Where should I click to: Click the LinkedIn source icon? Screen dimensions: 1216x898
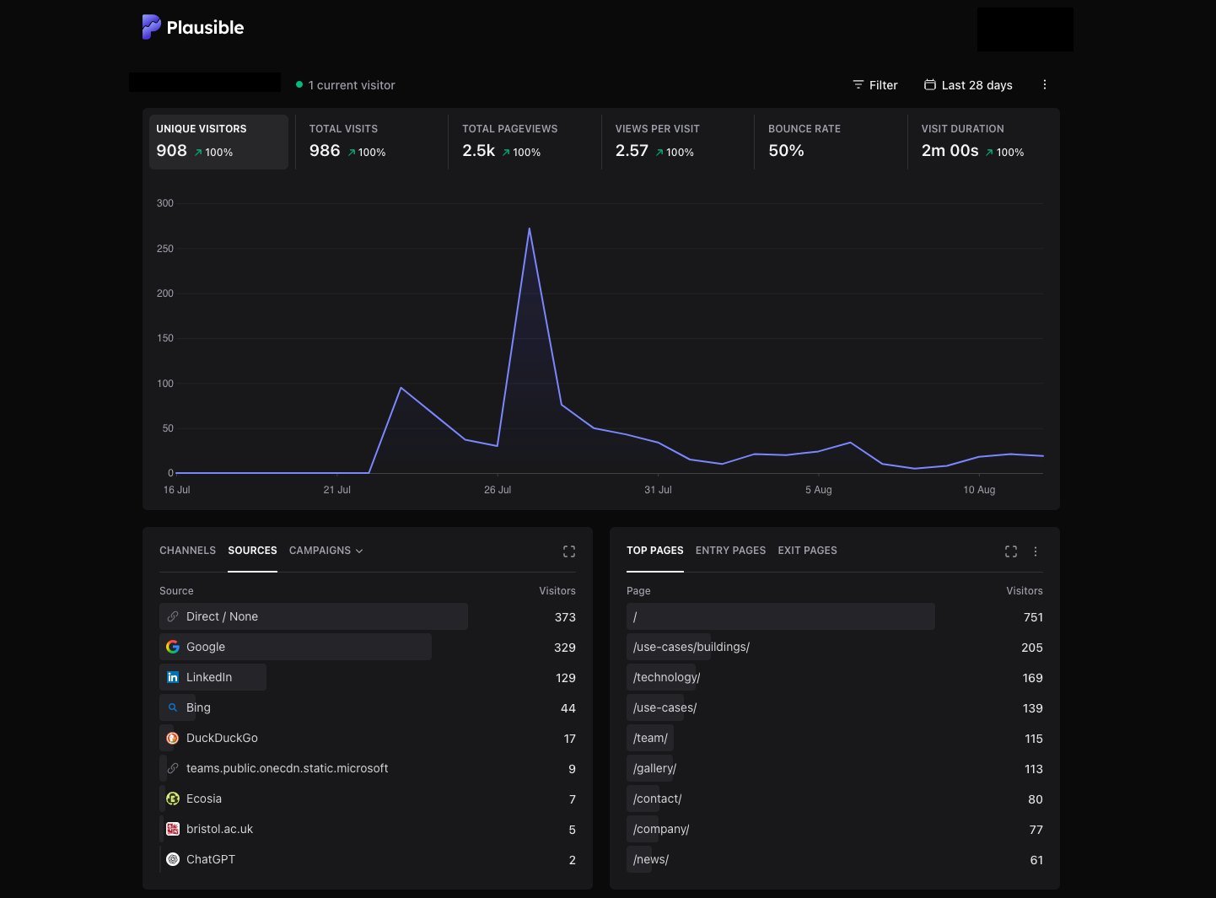point(173,677)
